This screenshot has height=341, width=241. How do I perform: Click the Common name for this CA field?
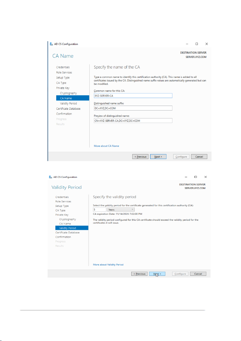(133, 95)
